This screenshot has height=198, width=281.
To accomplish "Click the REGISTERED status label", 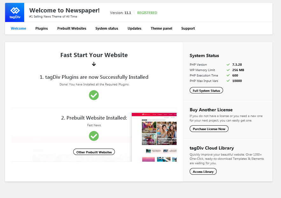I will pyautogui.click(x=147, y=13).
